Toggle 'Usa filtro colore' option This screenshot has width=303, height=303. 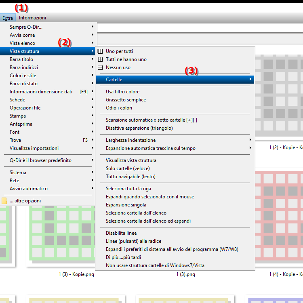175,92
